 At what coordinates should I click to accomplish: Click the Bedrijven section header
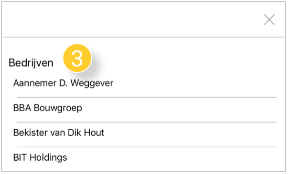coord(31,63)
